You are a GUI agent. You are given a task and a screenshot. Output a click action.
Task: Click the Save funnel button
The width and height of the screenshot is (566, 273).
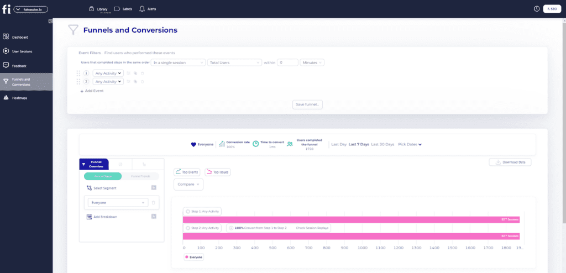307,104
